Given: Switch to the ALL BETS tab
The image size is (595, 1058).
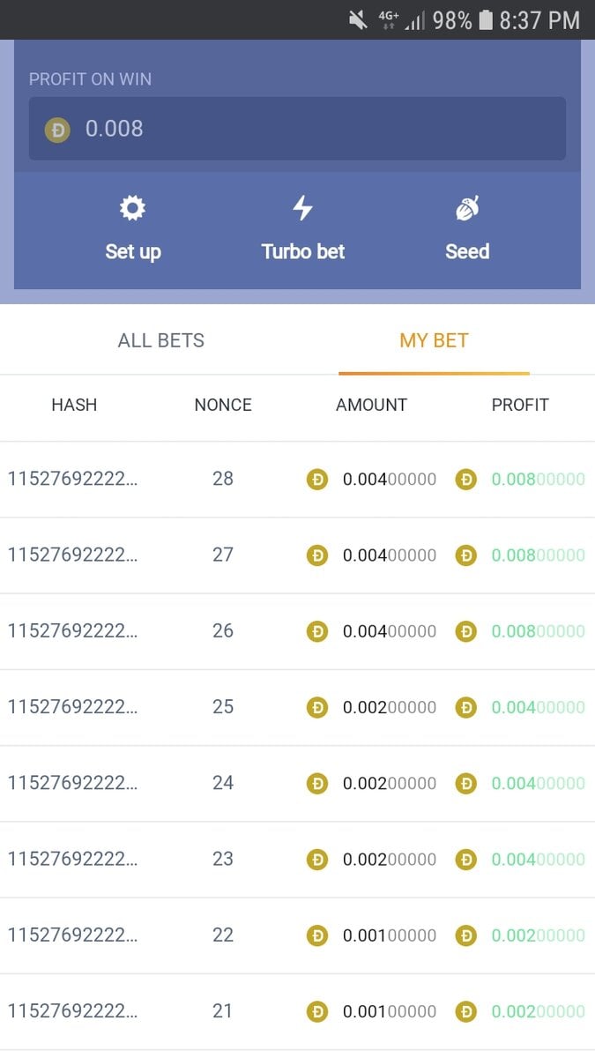Looking at the screenshot, I should click(x=161, y=340).
